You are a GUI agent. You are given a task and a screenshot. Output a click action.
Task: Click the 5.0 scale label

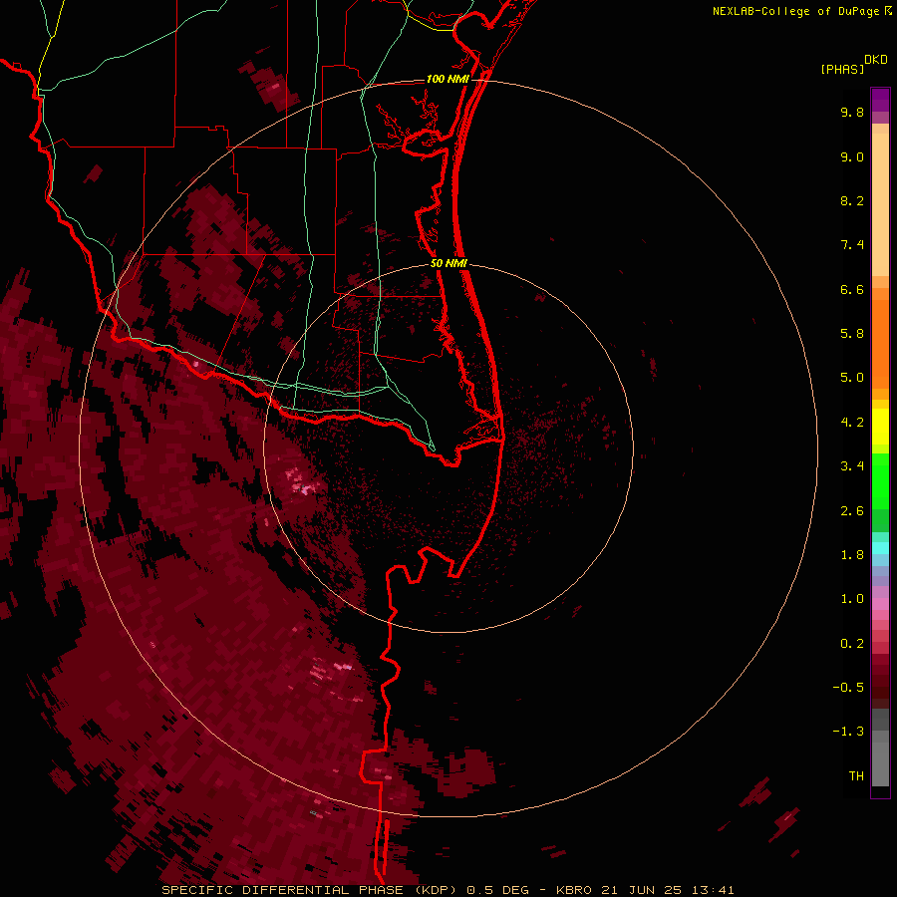pyautogui.click(x=852, y=378)
